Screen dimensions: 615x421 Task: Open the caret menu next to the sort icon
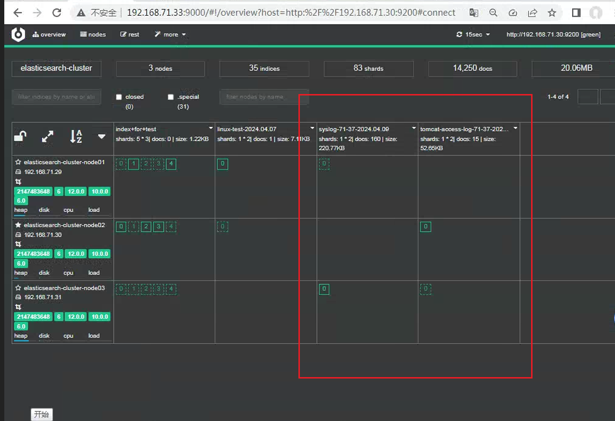click(102, 137)
